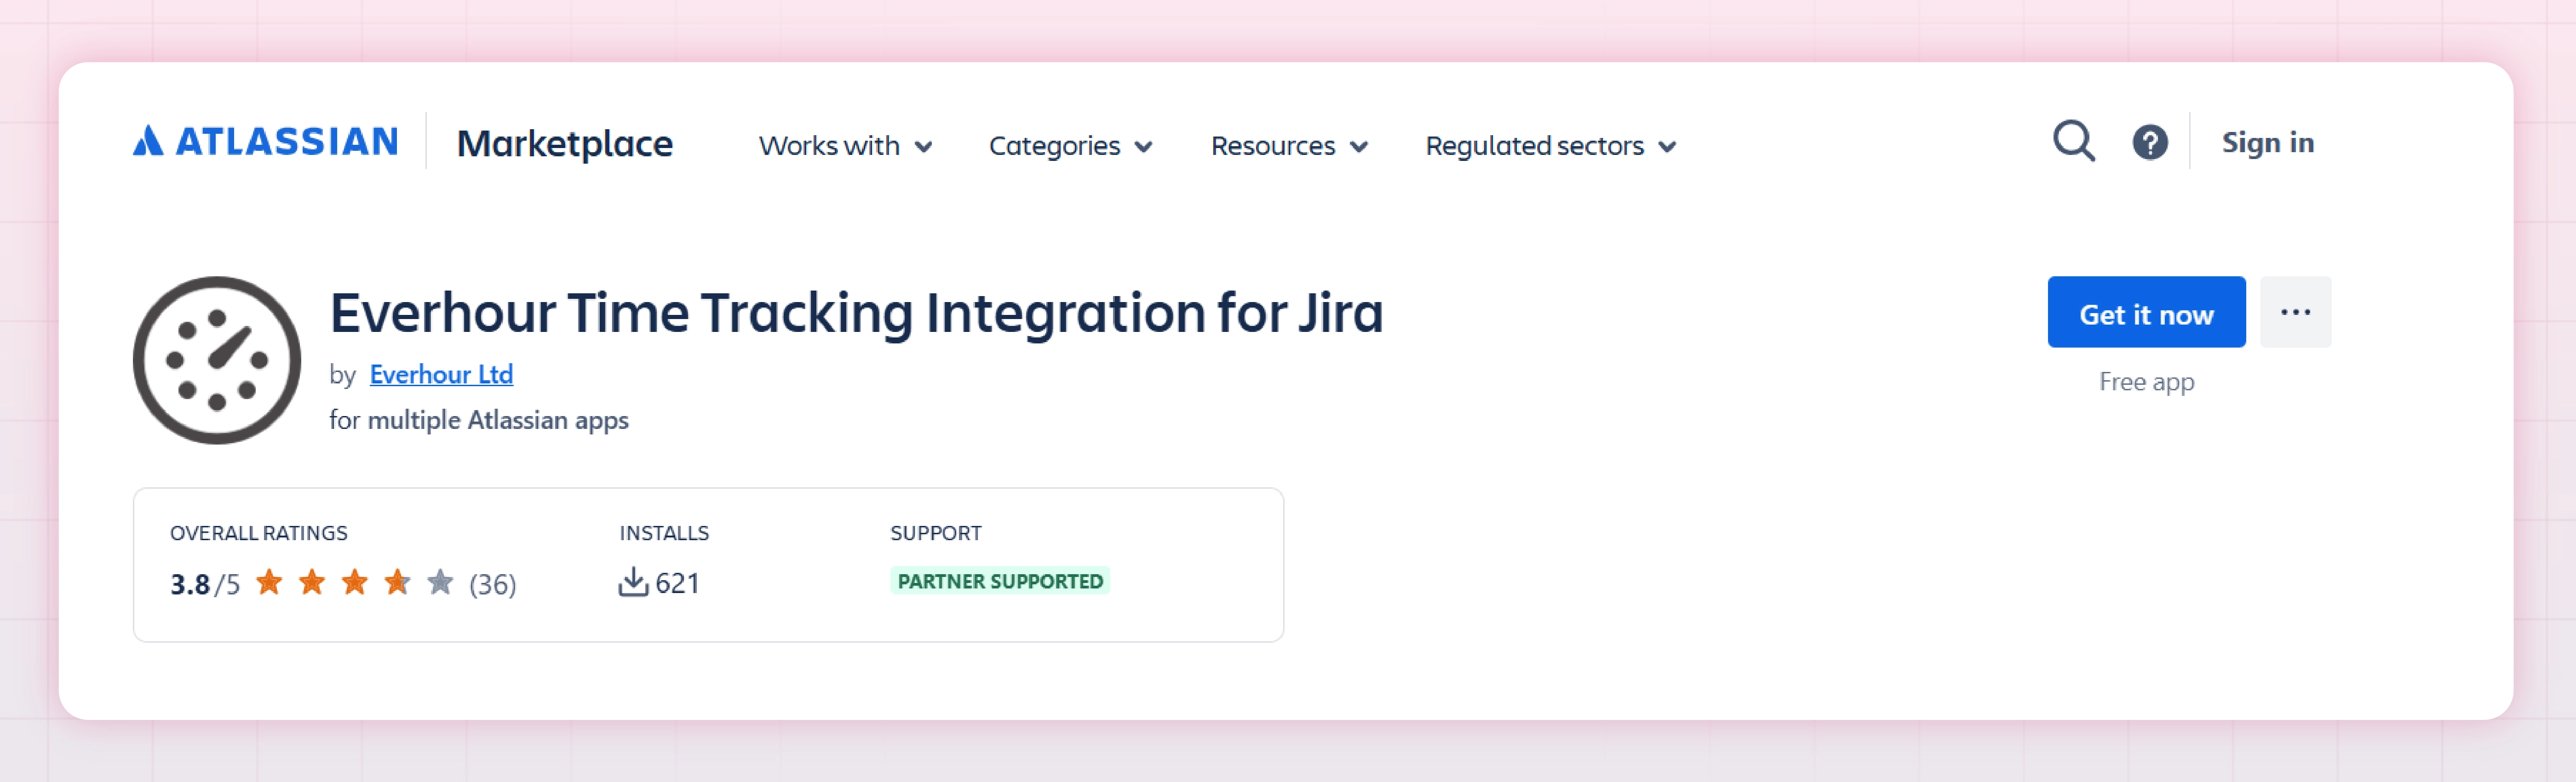Viewport: 2576px width, 782px height.
Task: Click the (36) review count
Action: pyautogui.click(x=493, y=584)
